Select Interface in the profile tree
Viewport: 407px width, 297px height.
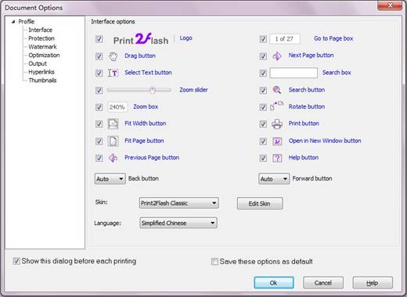point(40,30)
